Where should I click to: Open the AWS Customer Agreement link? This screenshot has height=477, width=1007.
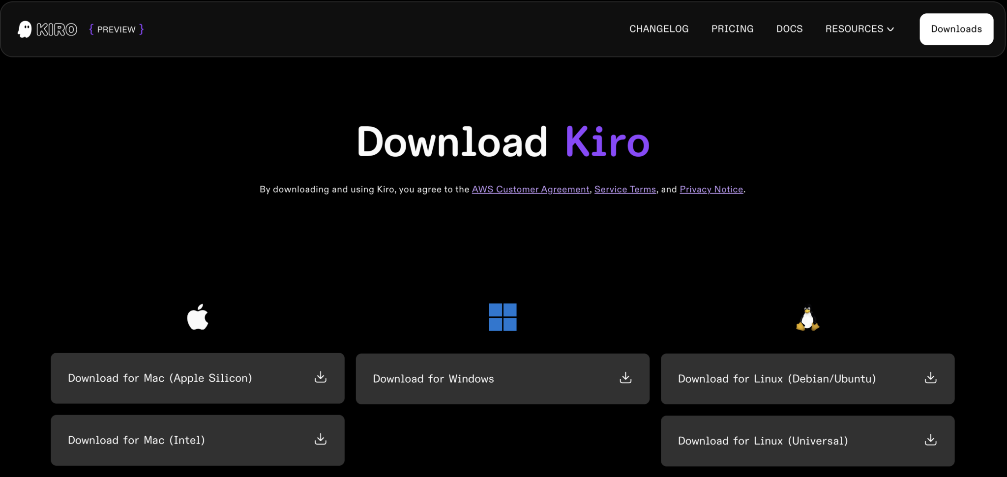click(x=530, y=189)
